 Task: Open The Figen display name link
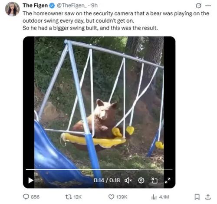35,6
